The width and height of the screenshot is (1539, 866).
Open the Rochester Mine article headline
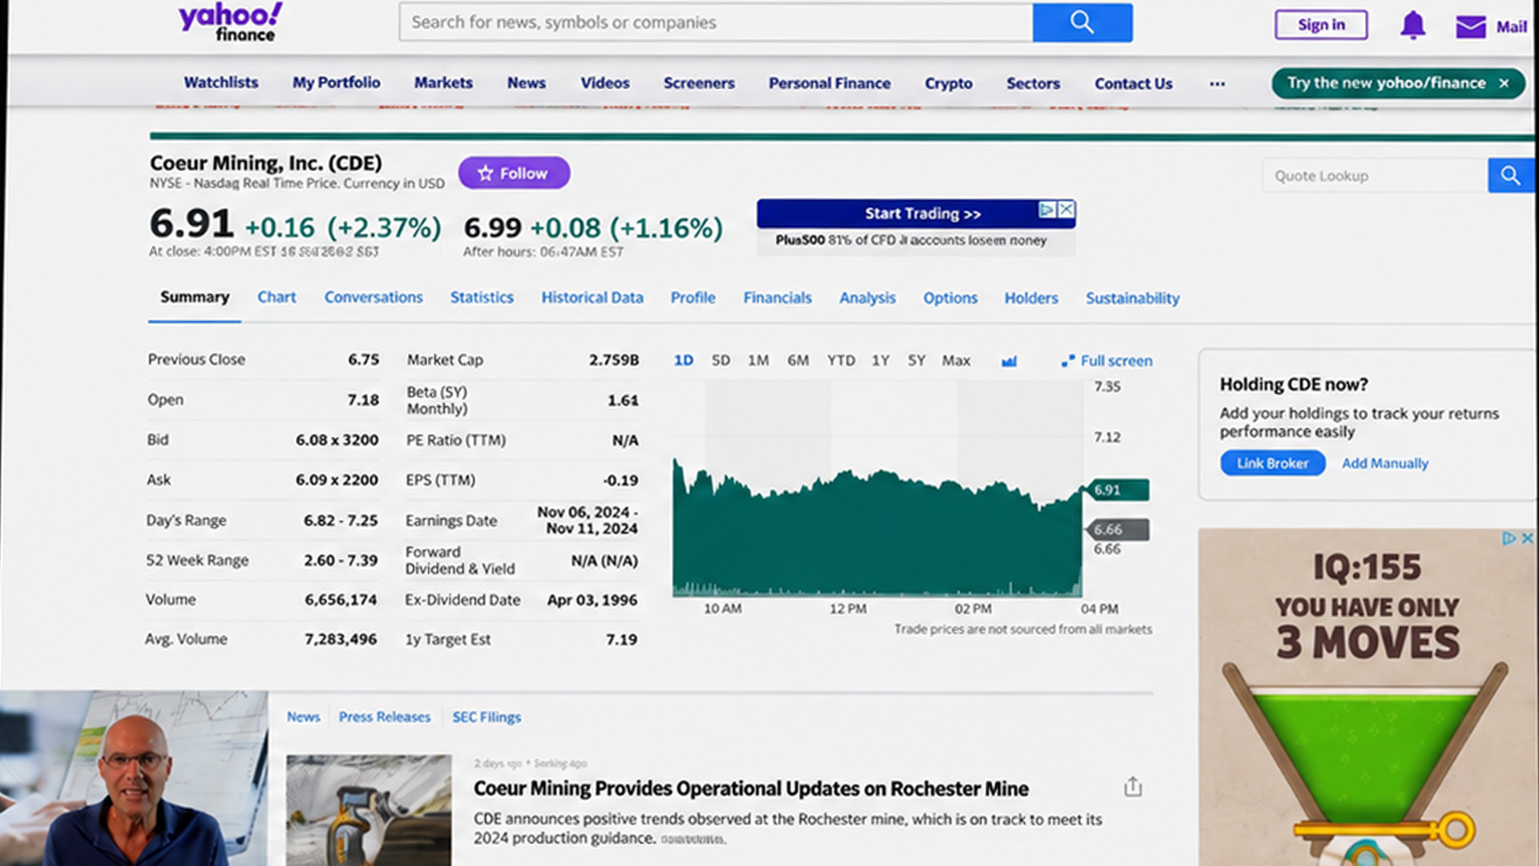tap(751, 789)
